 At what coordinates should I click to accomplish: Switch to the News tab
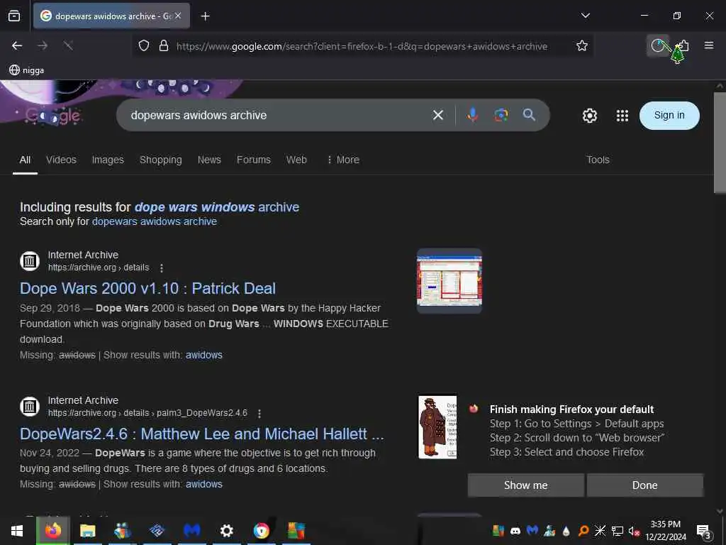(209, 160)
